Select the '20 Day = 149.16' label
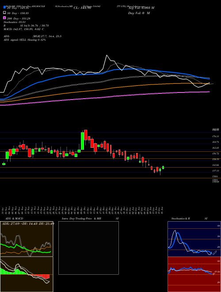221x292 pixels. click(x=18, y=8)
